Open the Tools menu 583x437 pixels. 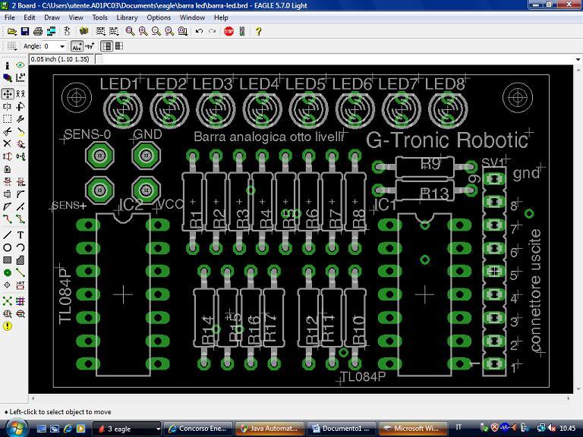click(x=99, y=17)
